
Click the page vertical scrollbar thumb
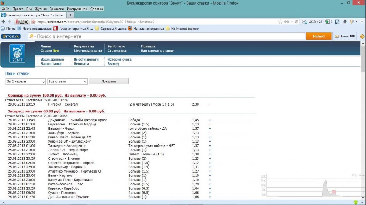pyautogui.click(x=363, y=58)
